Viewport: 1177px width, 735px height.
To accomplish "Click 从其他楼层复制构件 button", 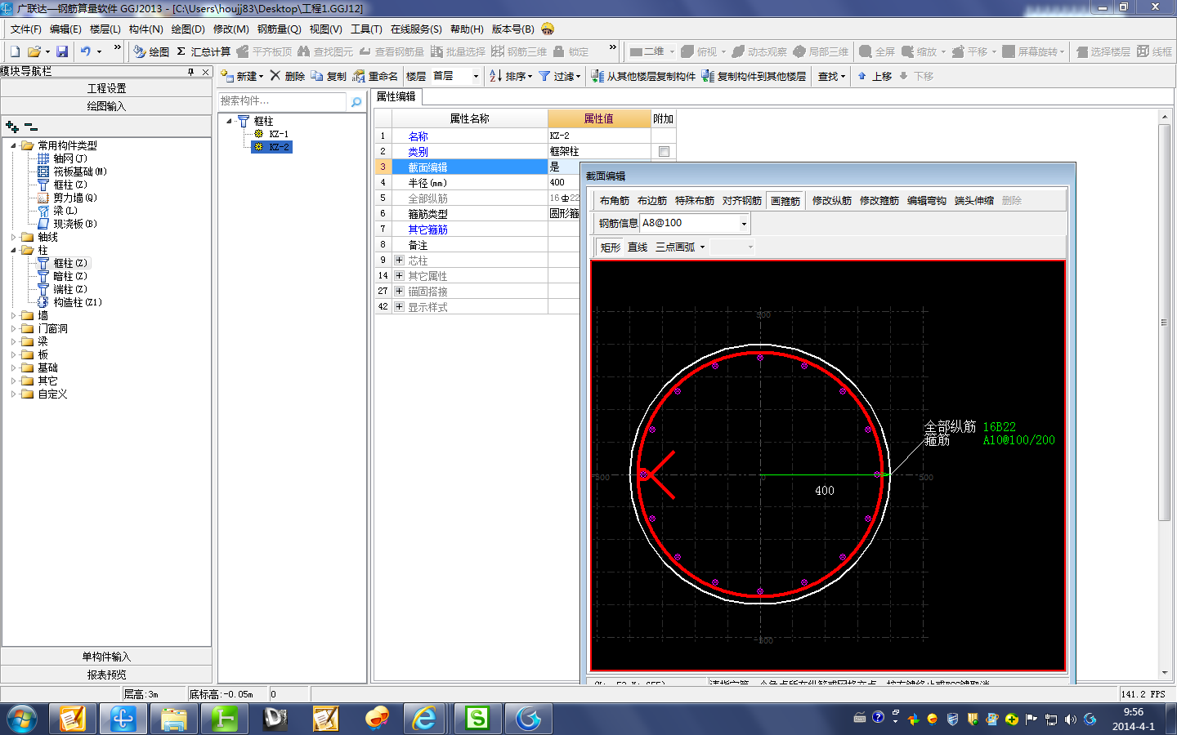I will tap(643, 76).
